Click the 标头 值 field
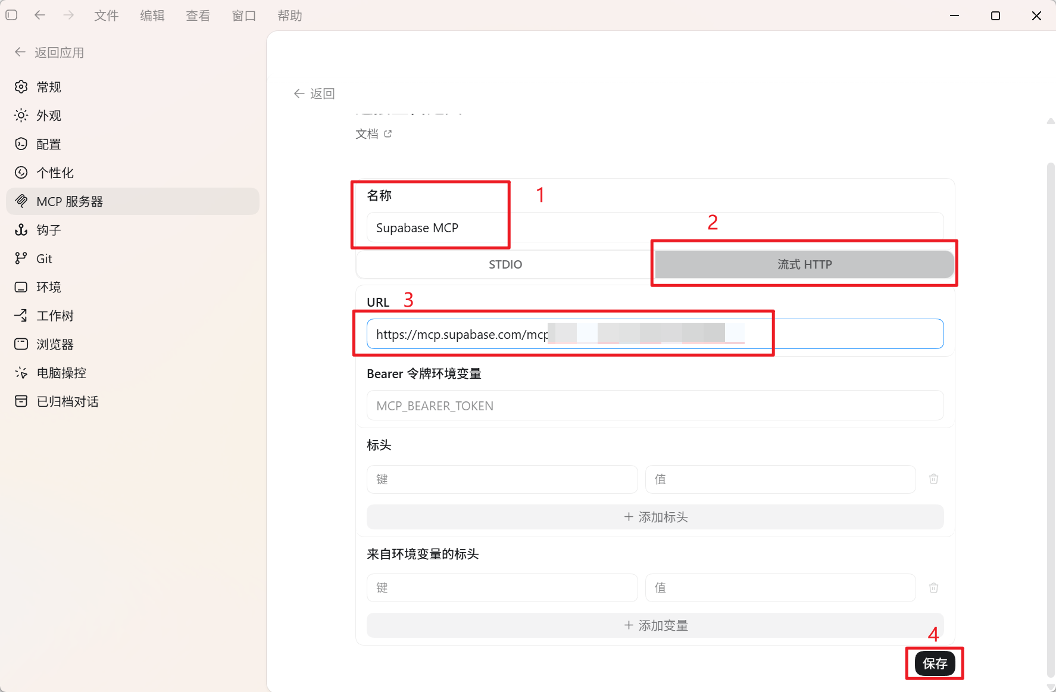1056x692 pixels. (780, 479)
